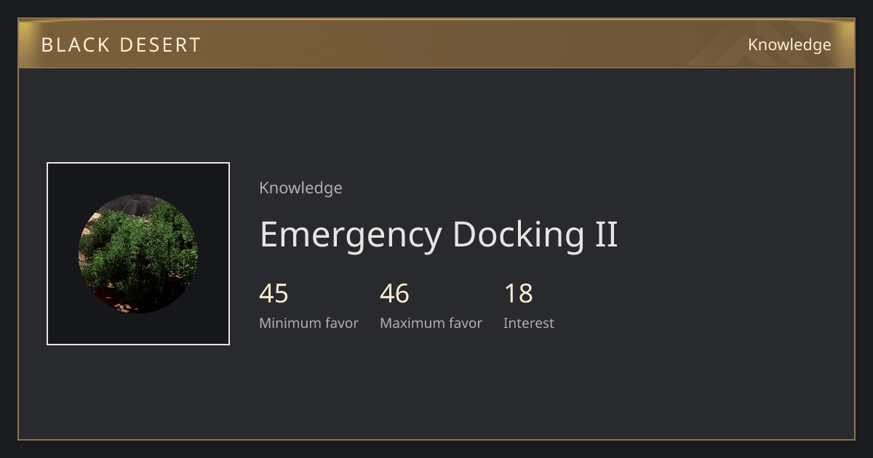Click the Maximum favor label
The height and width of the screenshot is (458, 873).
pyautogui.click(x=431, y=324)
